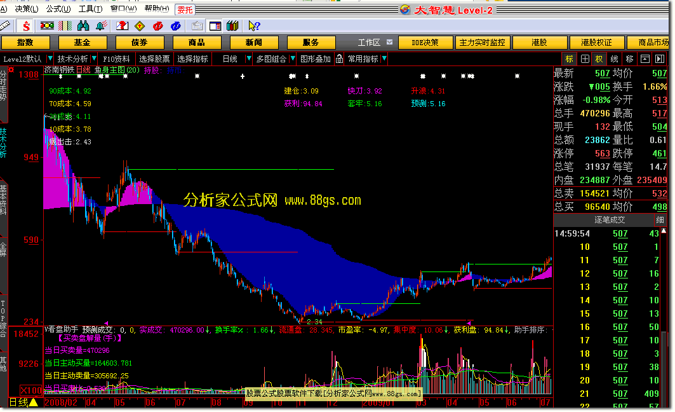The width and height of the screenshot is (675, 412).
Task: Open the 窗口(W) menu
Action: 124,9
